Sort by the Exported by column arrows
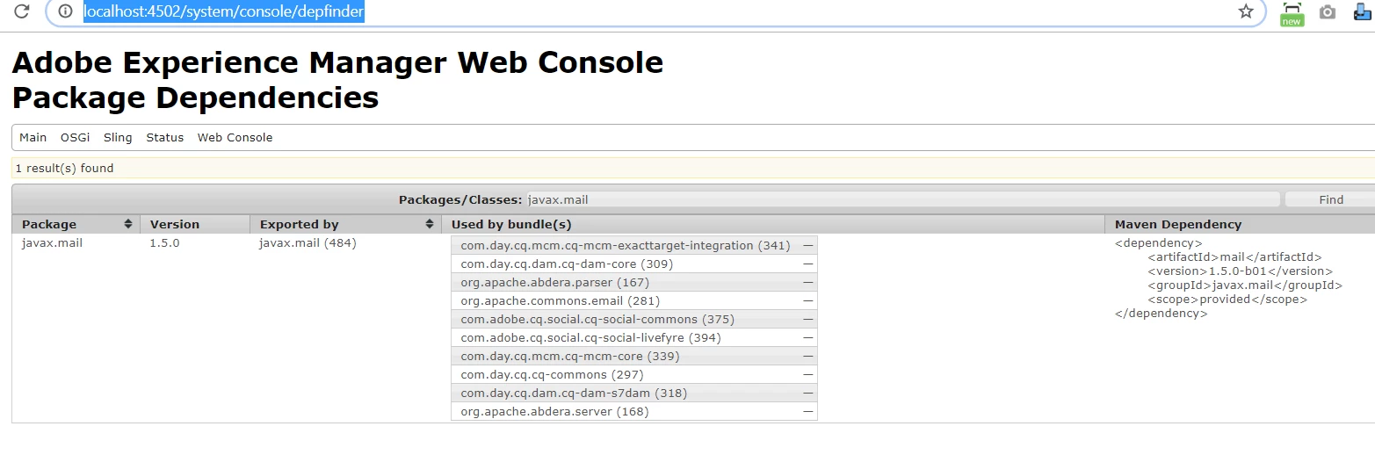This screenshot has height=455, width=1375. (x=430, y=224)
